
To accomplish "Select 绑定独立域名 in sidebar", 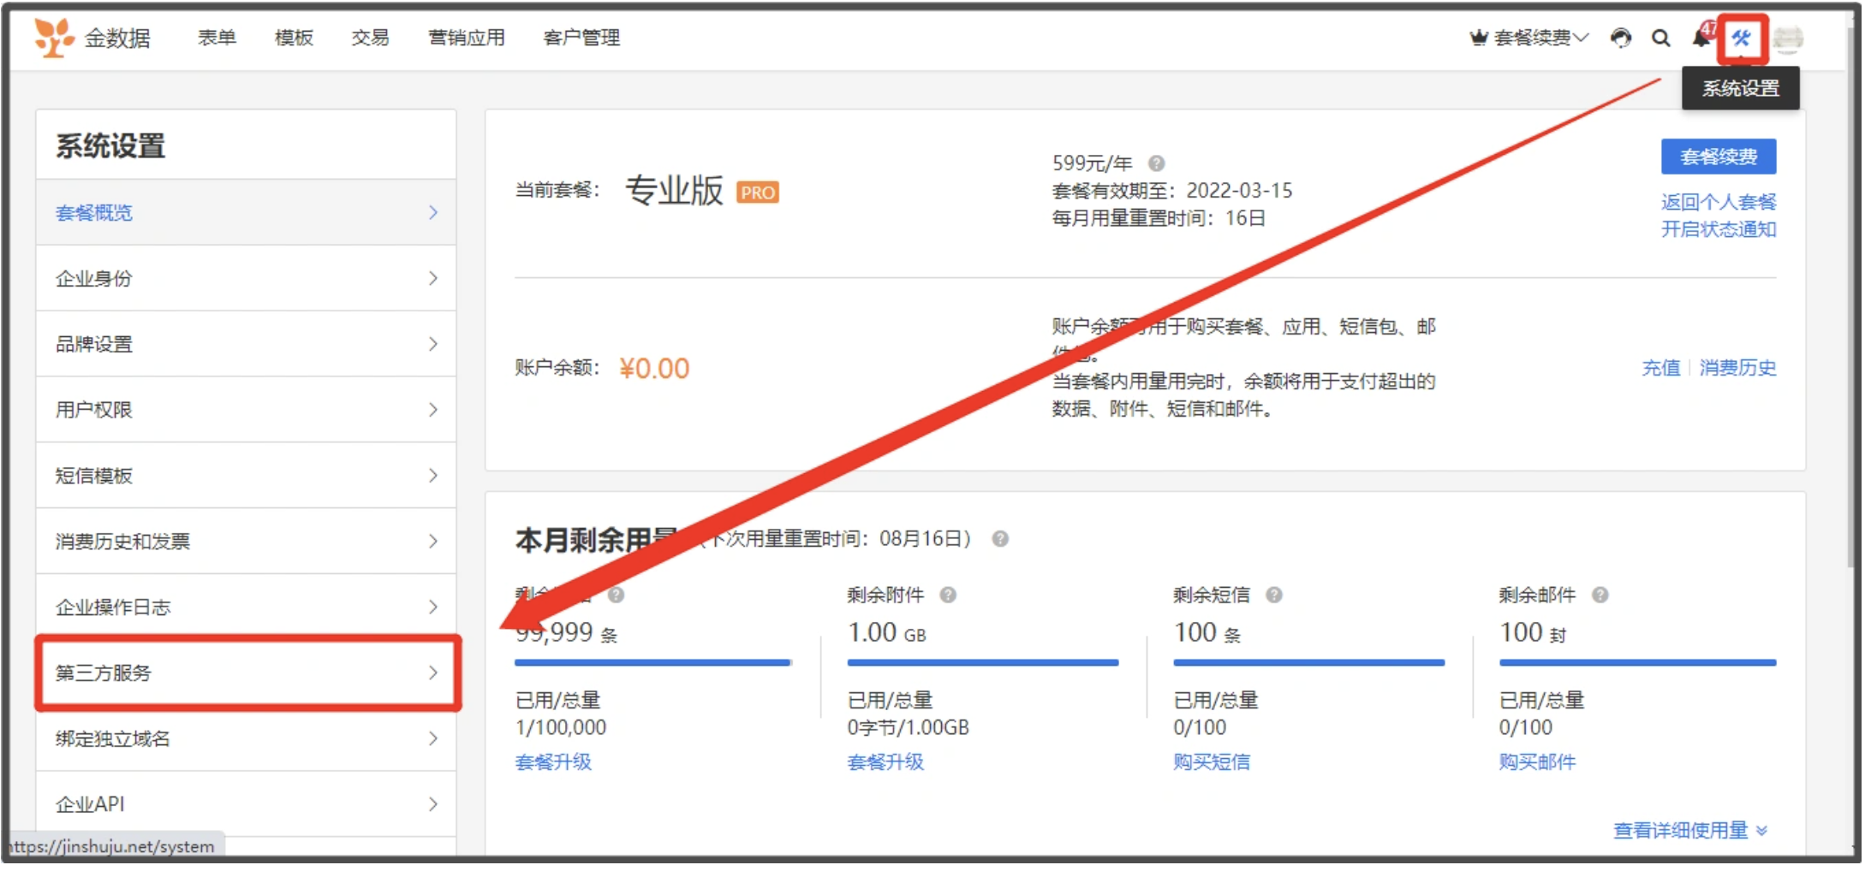I will click(x=246, y=739).
